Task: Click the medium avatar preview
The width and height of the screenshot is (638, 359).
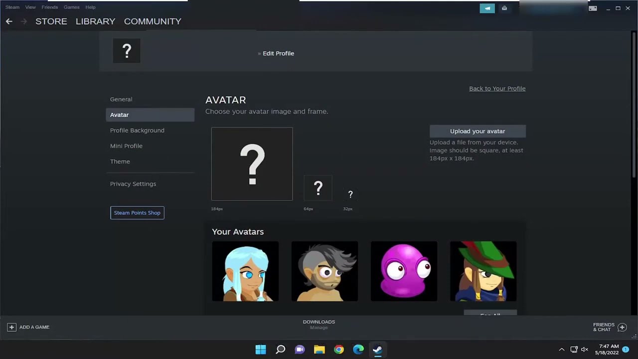Action: click(318, 188)
